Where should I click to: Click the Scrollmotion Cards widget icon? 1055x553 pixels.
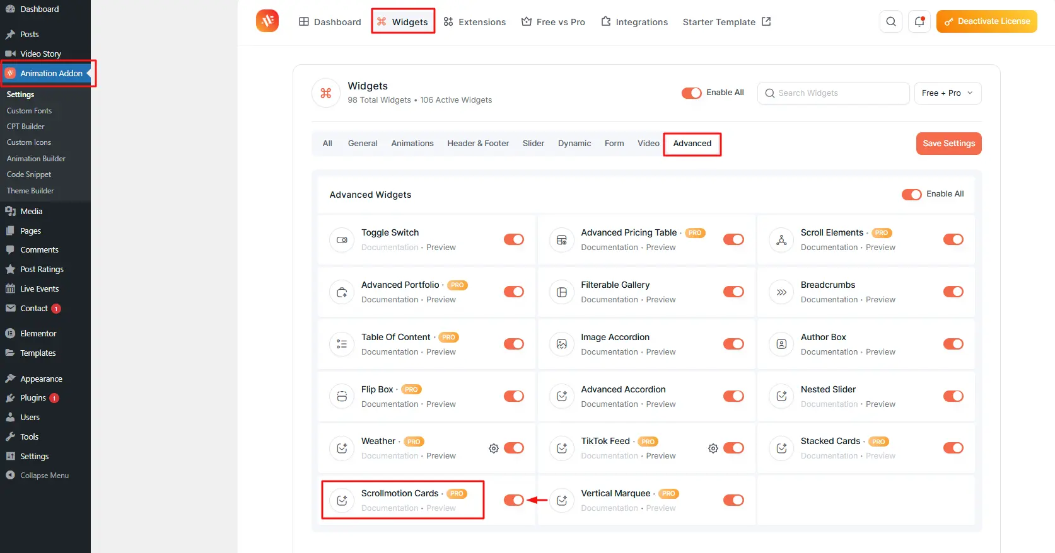(342, 501)
